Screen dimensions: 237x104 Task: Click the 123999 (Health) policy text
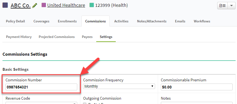(x=111, y=5)
